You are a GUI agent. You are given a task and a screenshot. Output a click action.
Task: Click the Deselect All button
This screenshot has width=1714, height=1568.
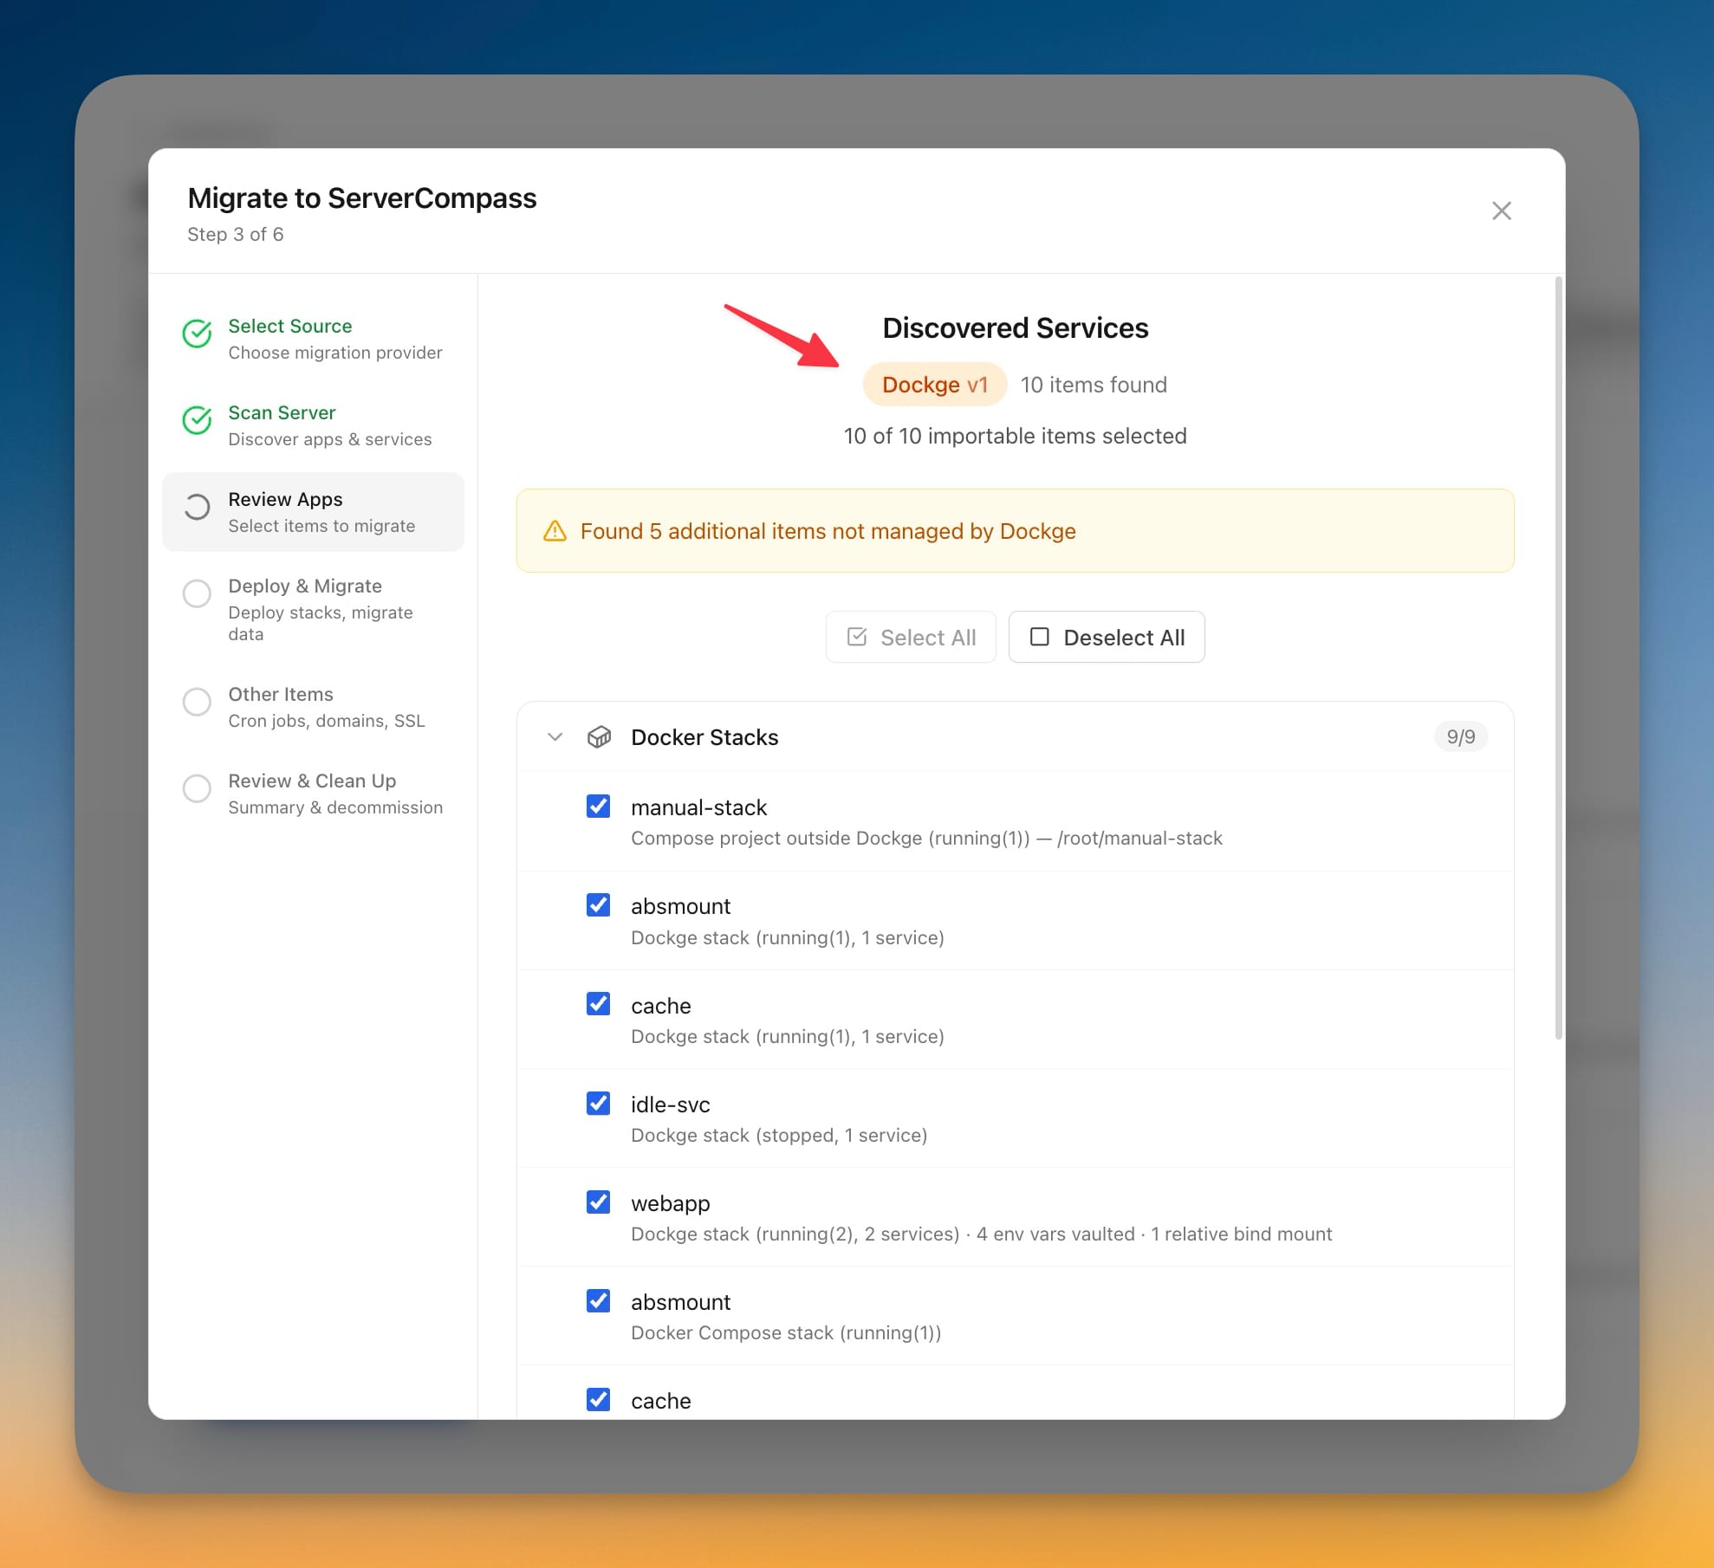point(1107,637)
